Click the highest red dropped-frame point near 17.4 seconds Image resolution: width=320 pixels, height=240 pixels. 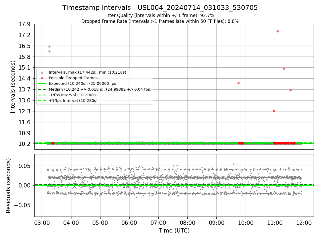278,31
